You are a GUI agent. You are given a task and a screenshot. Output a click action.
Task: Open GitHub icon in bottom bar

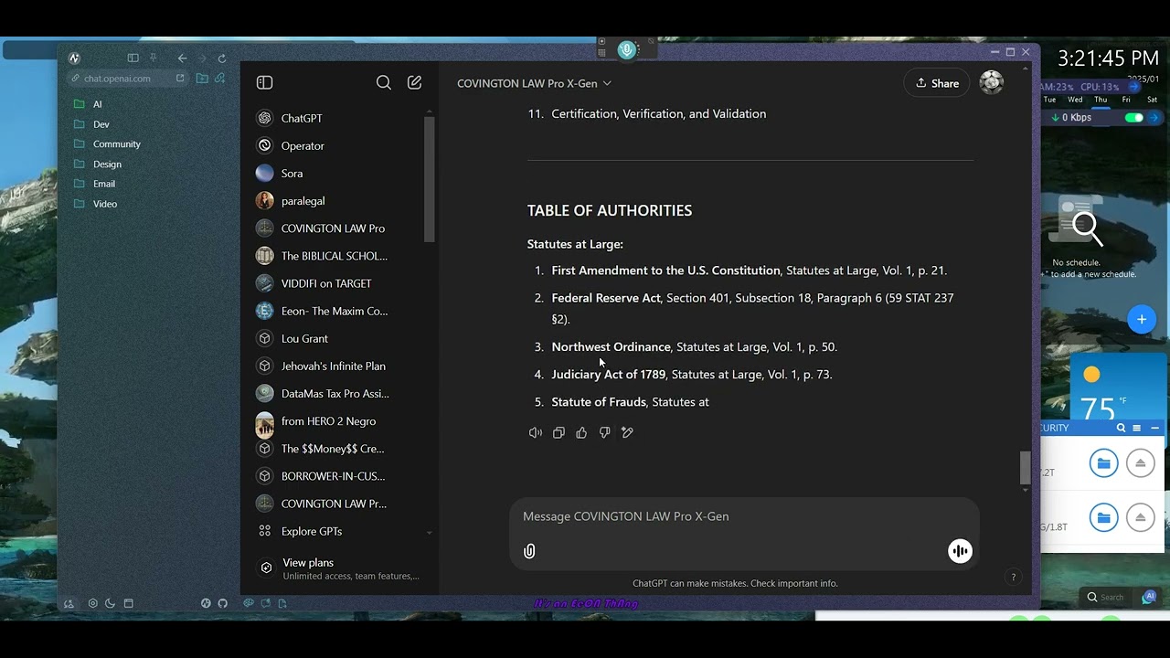pyautogui.click(x=222, y=604)
